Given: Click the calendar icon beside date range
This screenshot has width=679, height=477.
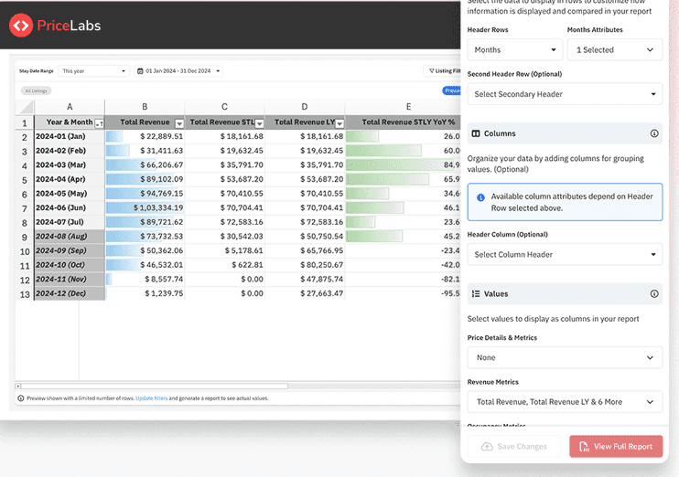Looking at the screenshot, I should (x=140, y=71).
